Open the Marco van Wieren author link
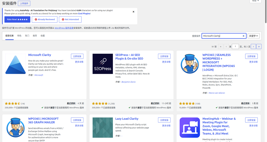267x142 pixels. [217, 93]
